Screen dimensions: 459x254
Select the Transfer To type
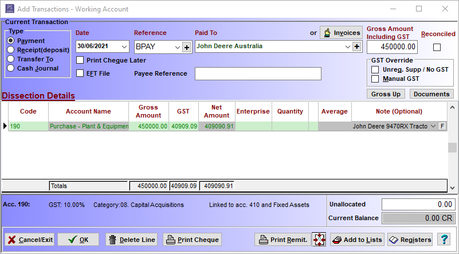pyautogui.click(x=11, y=59)
